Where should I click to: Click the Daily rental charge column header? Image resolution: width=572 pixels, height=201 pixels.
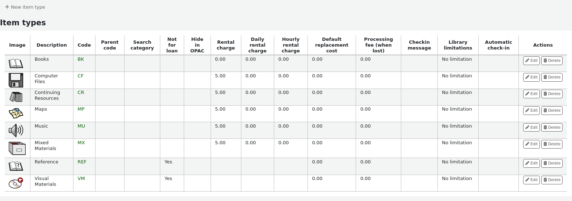[258, 45]
